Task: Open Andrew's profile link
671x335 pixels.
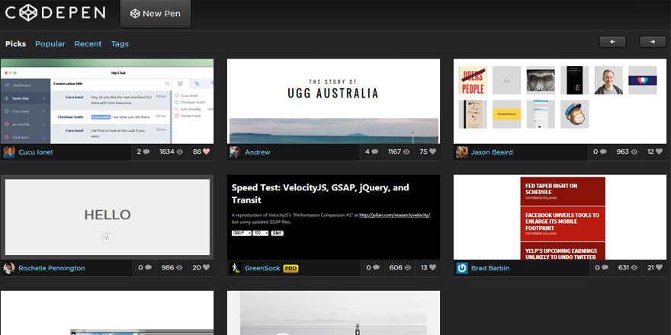Action: point(258,152)
